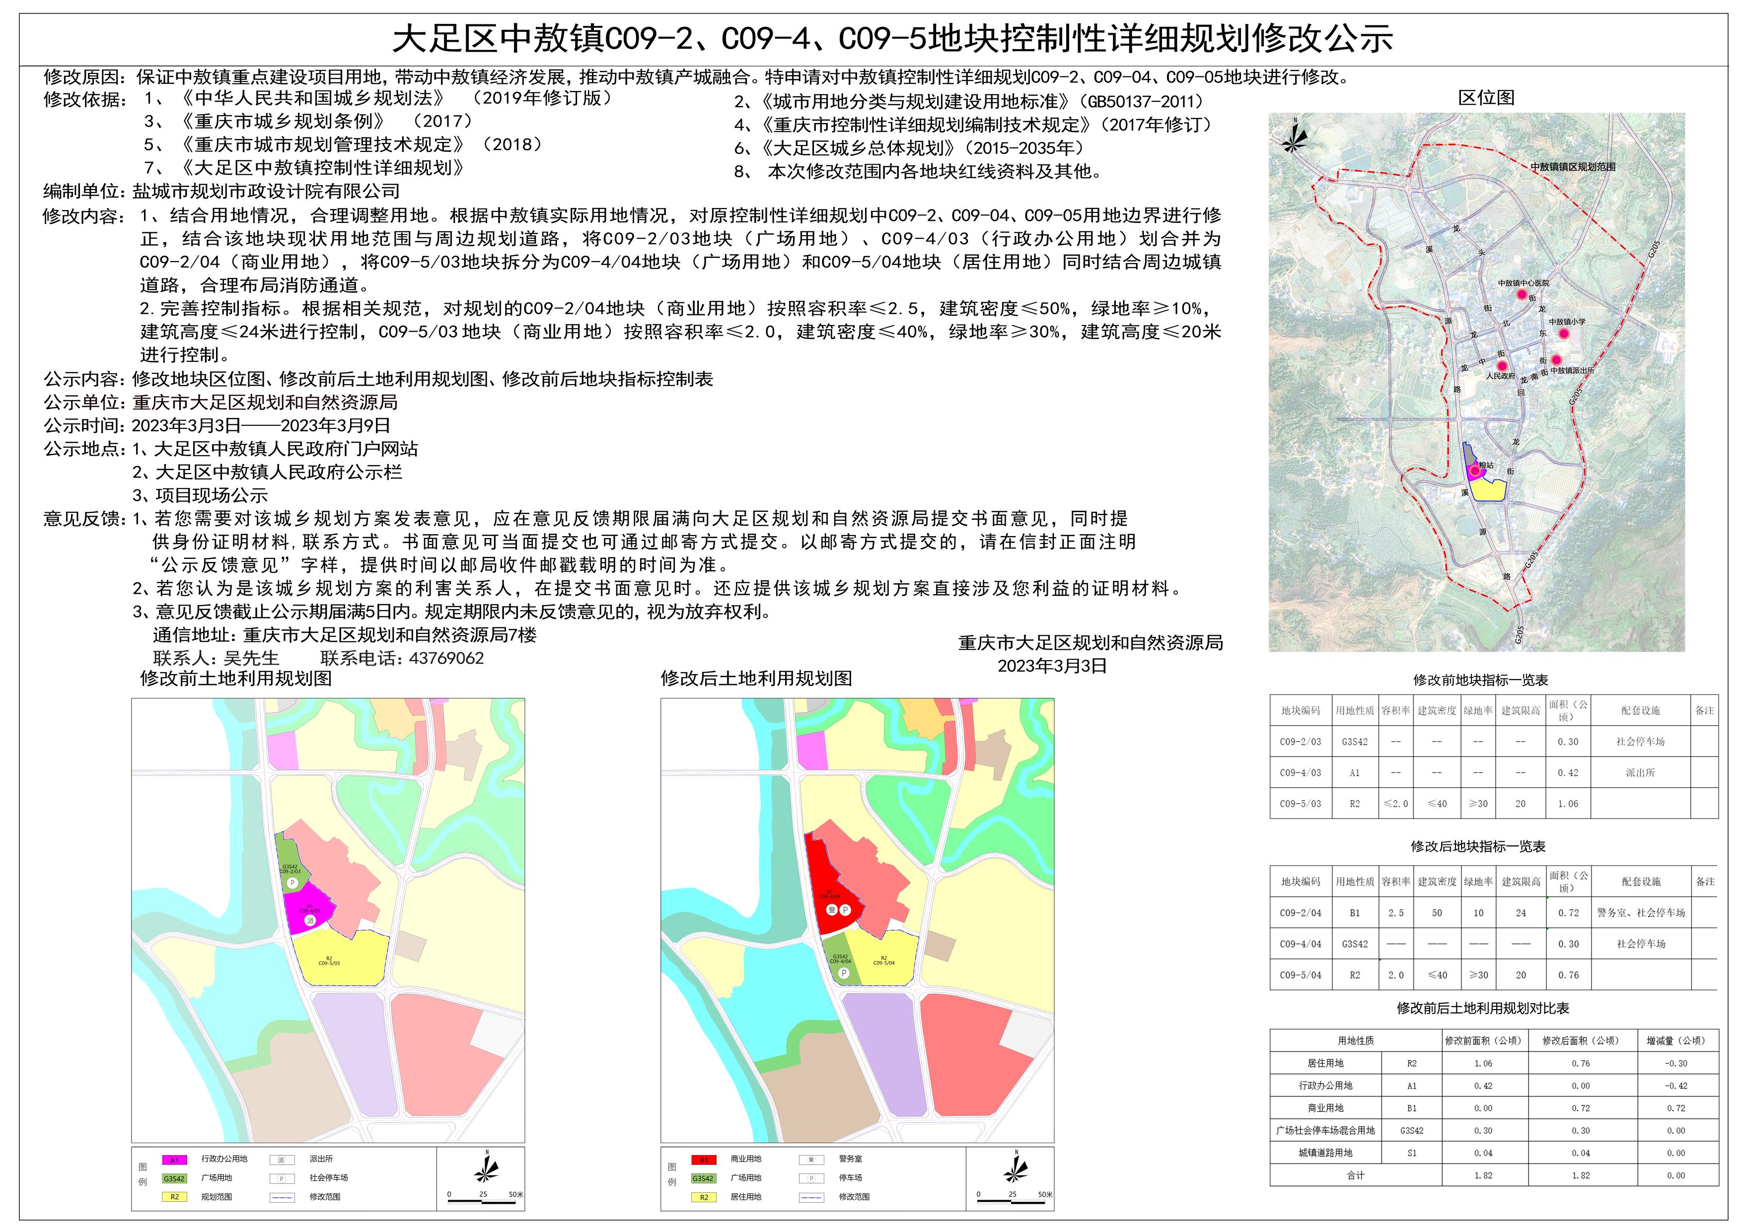The width and height of the screenshot is (1743, 1232).
Task: Click the 修改前地块指标一览表 table title
Action: [1480, 681]
